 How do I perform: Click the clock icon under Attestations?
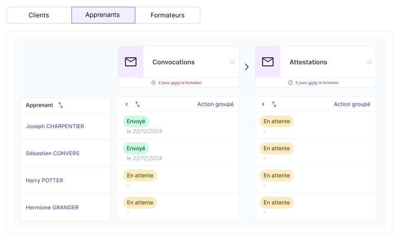tap(290, 83)
